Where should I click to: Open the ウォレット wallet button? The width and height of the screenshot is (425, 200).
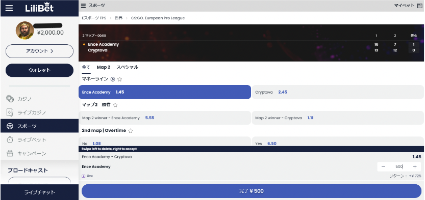(40, 70)
